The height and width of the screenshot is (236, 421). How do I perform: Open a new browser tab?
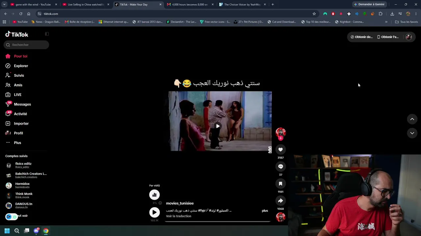(x=273, y=5)
